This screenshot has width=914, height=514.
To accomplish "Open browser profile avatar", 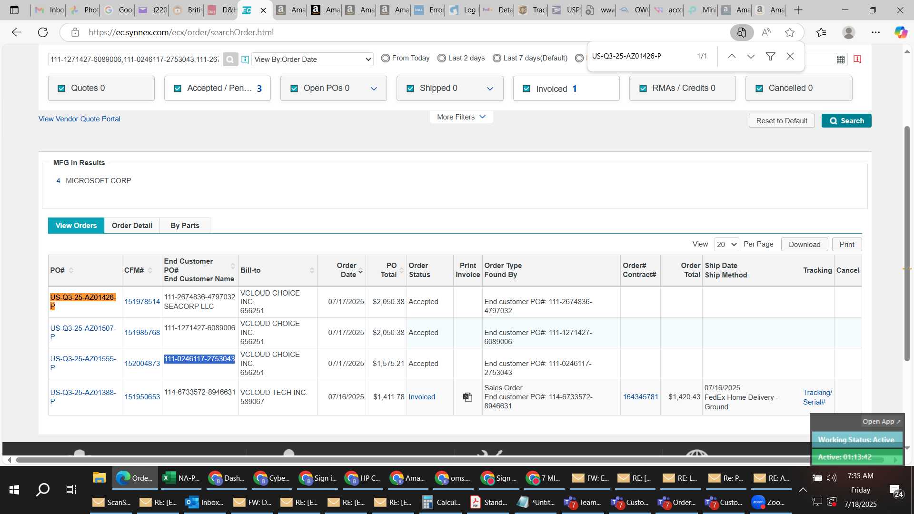I will click(848, 32).
